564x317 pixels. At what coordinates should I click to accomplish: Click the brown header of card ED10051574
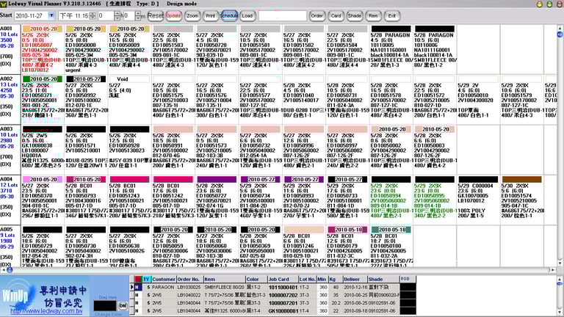(x=521, y=179)
